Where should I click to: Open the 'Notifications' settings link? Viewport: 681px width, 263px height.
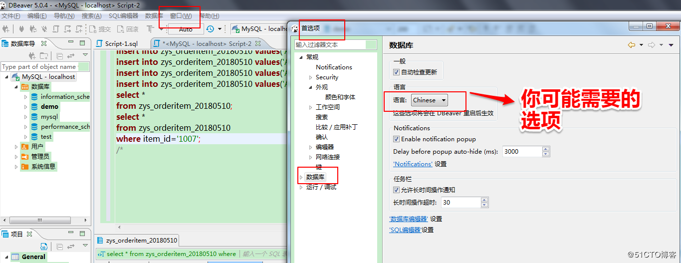click(x=413, y=164)
